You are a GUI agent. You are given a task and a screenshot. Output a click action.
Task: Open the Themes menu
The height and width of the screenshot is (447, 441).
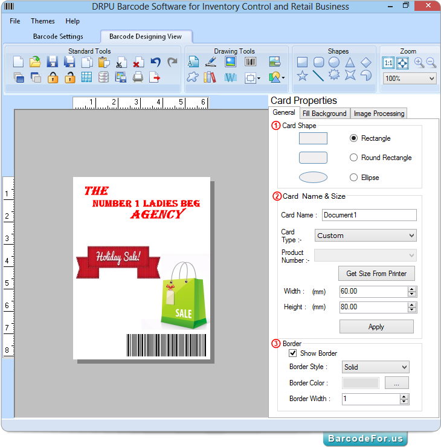[43, 21]
